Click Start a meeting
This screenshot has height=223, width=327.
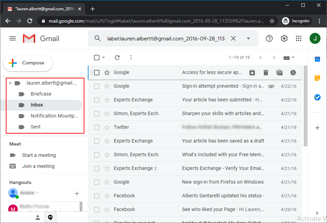(x=39, y=155)
